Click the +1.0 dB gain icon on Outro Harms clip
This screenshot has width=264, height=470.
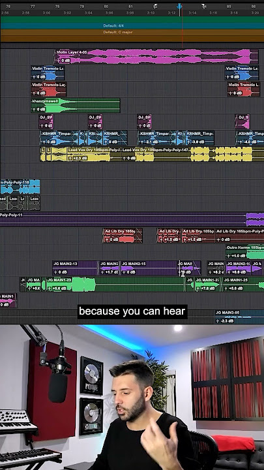[x=229, y=256]
